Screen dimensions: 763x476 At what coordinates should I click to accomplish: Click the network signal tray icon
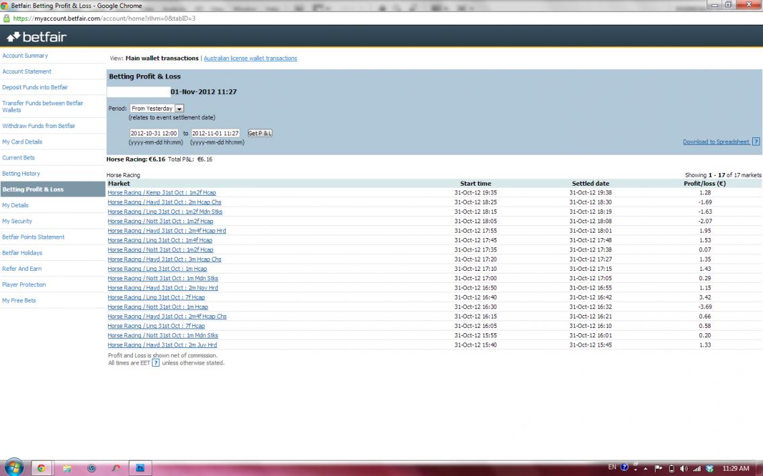click(697, 469)
